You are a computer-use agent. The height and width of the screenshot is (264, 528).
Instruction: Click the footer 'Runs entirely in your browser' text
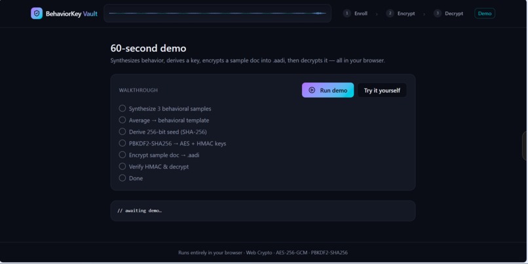point(210,253)
